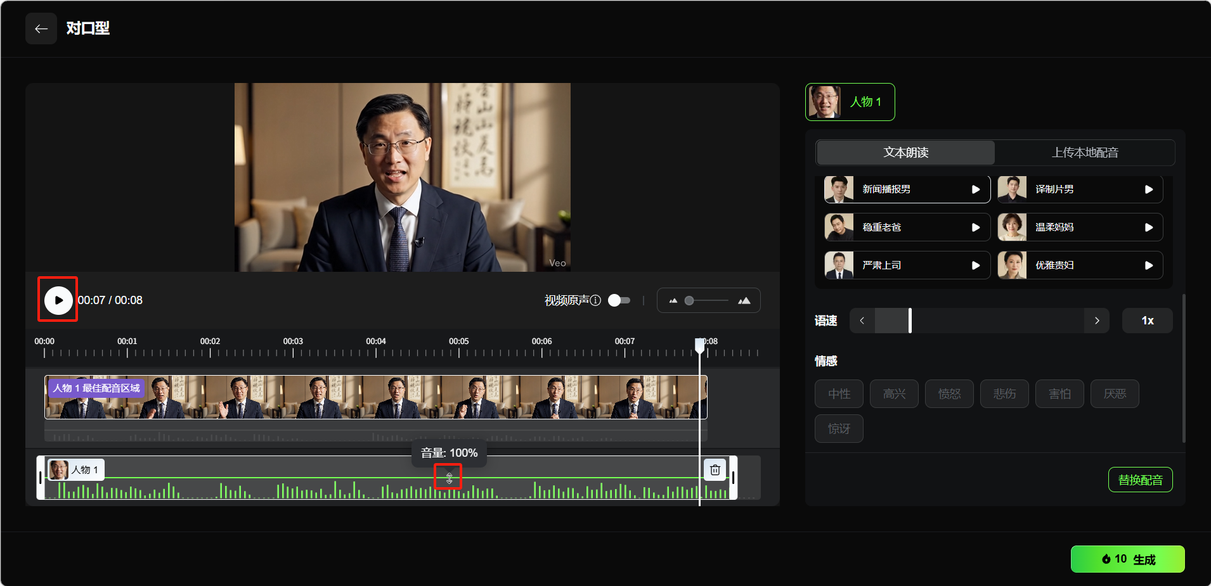Preview the 新闻播报男 voice sample
The image size is (1211, 586).
(x=976, y=189)
